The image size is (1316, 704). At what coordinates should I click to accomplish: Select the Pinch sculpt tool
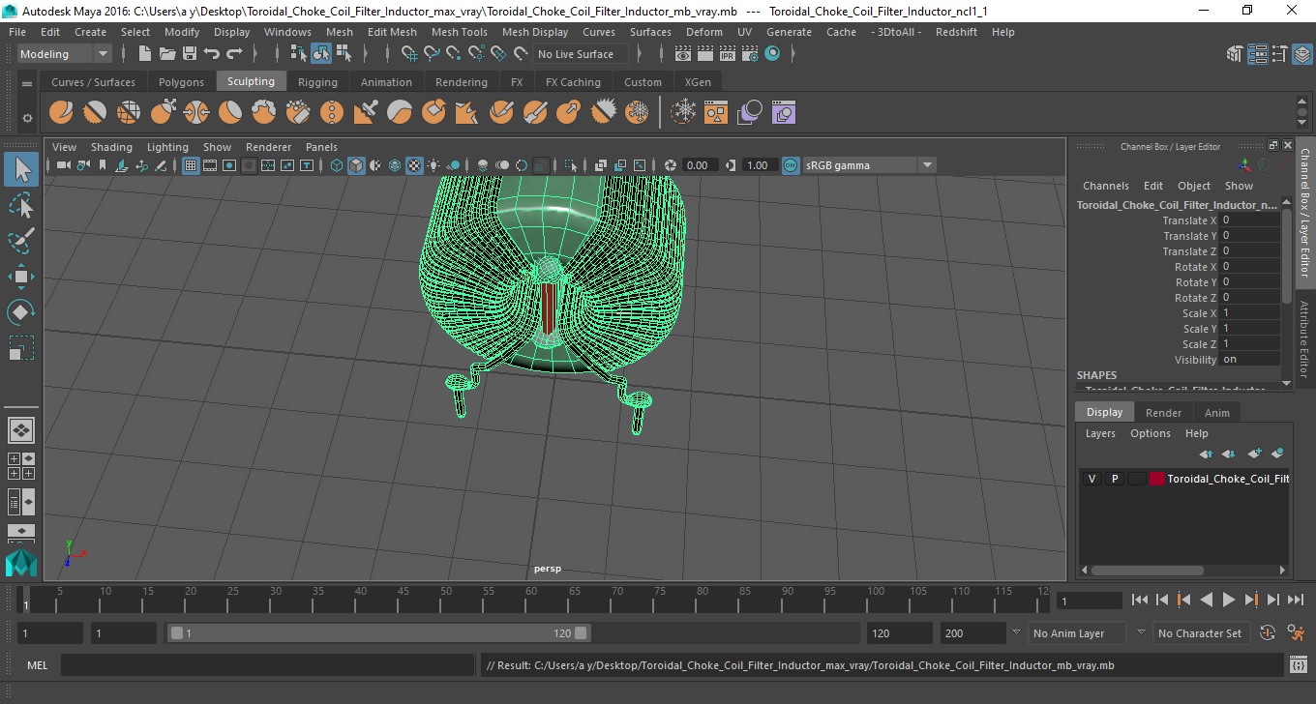196,113
